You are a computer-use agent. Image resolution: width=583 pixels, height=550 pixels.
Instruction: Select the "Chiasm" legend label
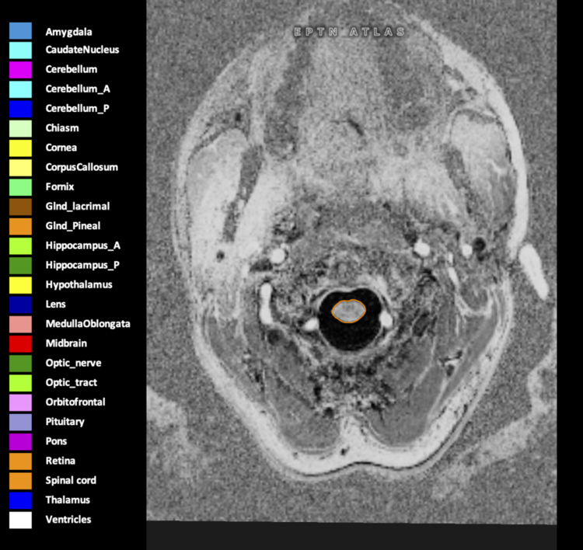62,128
